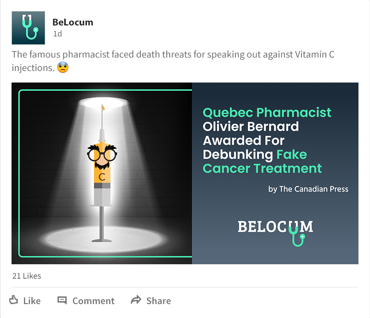This screenshot has width=370, height=318.
Task: Open the Quebec Pharmacist Olivier Bernard headline
Action: [267, 127]
